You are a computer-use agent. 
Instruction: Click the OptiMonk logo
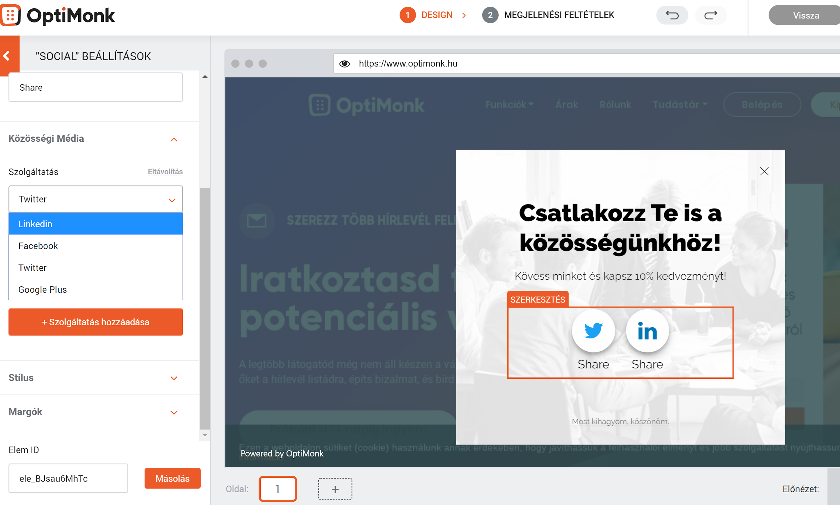click(58, 15)
